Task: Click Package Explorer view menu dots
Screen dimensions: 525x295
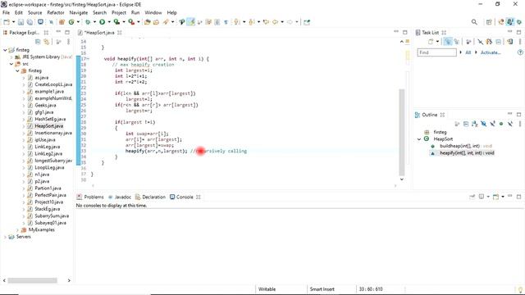Action: (x=68, y=42)
